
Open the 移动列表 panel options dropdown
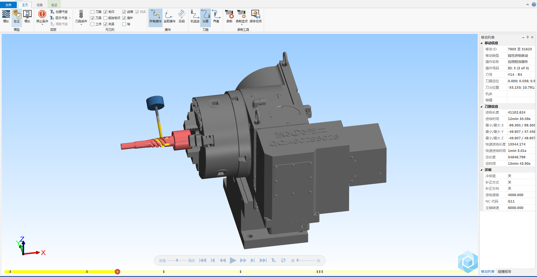coord(523,37)
